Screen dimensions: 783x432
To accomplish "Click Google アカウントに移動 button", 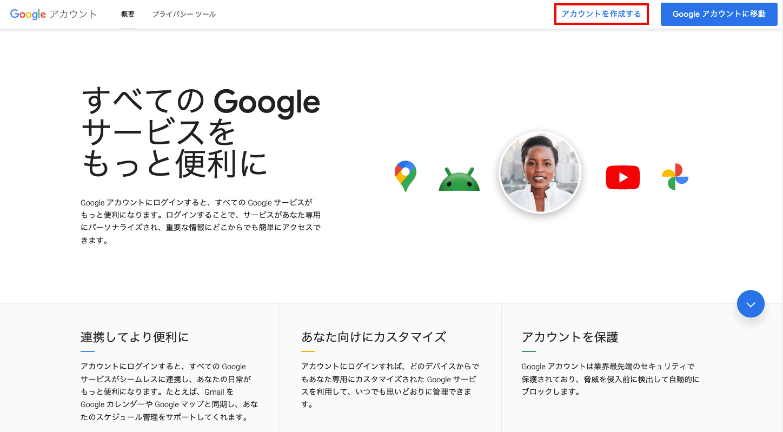I will [x=719, y=14].
